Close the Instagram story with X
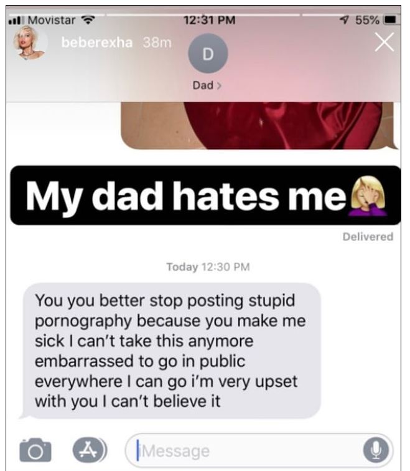Image resolution: width=410 pixels, height=471 pixels. [x=384, y=42]
